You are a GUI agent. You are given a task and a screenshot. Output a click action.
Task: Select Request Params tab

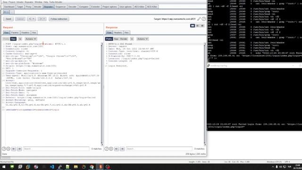tap(15, 33)
